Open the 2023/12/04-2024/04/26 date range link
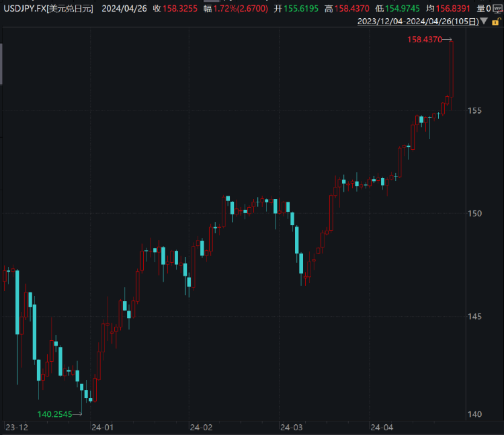Screen dimensions: 504x435 point(418,22)
